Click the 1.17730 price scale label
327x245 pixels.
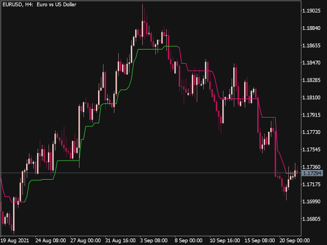click(x=311, y=132)
